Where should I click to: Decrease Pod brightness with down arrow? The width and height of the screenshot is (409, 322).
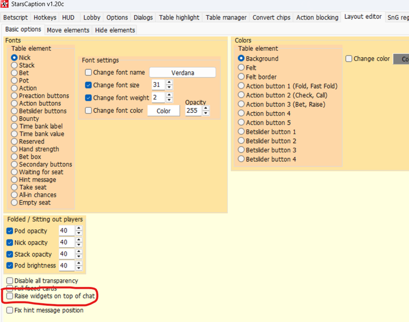[79, 268]
